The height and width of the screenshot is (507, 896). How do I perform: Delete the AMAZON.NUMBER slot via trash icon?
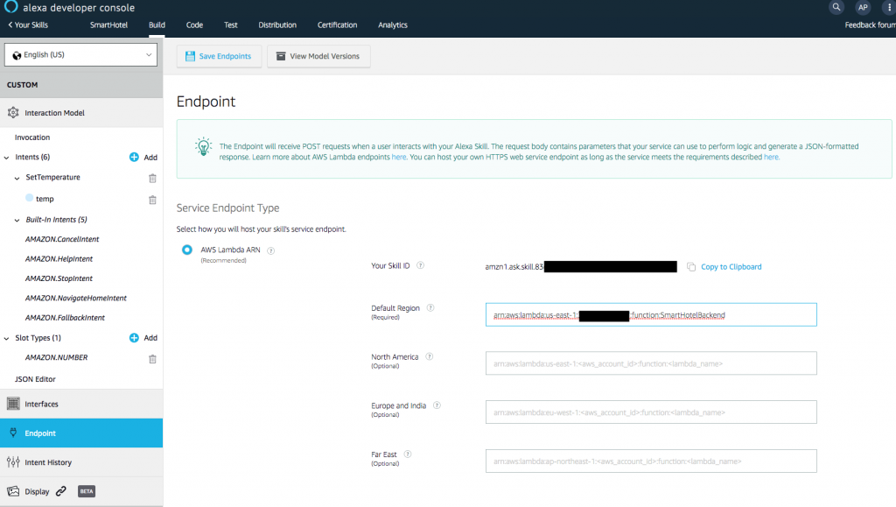point(152,358)
